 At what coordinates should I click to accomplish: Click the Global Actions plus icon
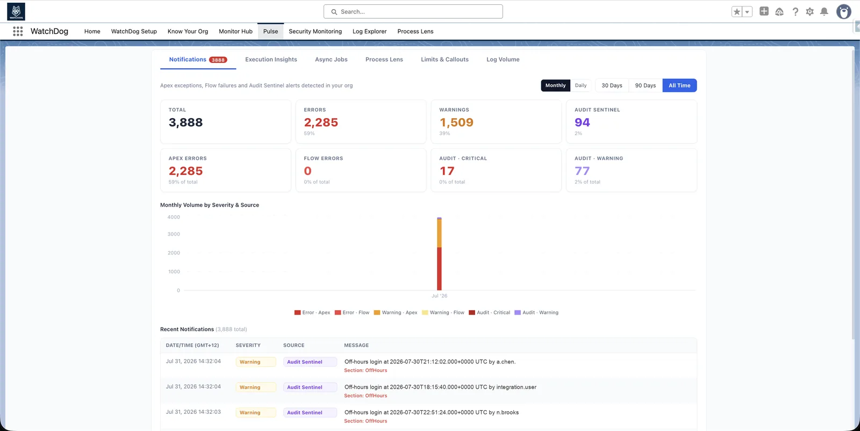pos(764,11)
